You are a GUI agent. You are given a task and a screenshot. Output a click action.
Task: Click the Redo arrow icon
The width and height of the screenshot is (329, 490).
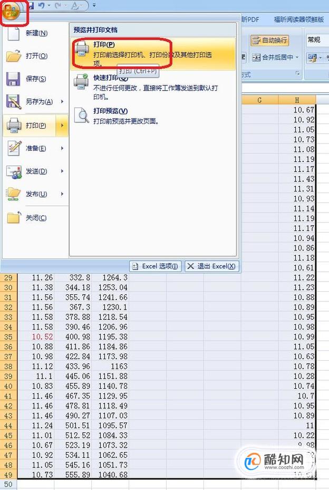[59, 6]
